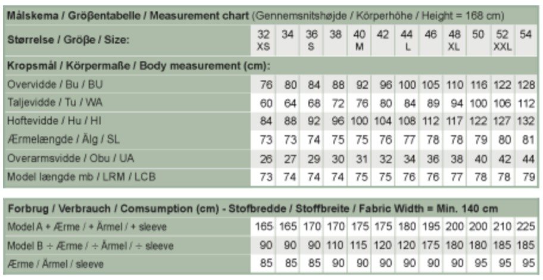Select the Taljevidde / Tu / WA row label

click(x=55, y=102)
